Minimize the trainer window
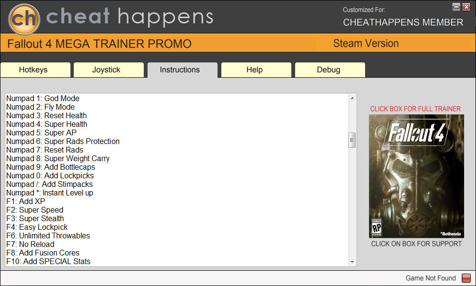476x286 pixels. tap(456, 6)
